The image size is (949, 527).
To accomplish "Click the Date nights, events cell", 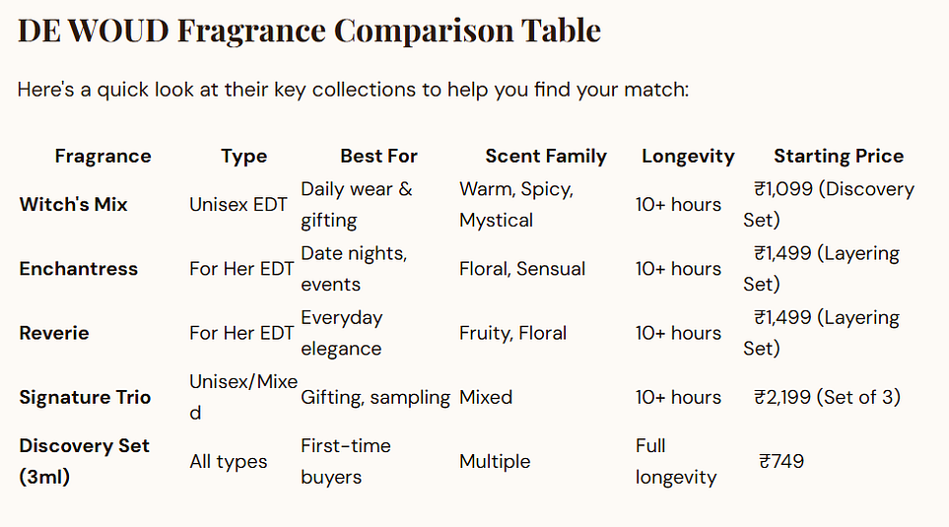I will click(353, 269).
